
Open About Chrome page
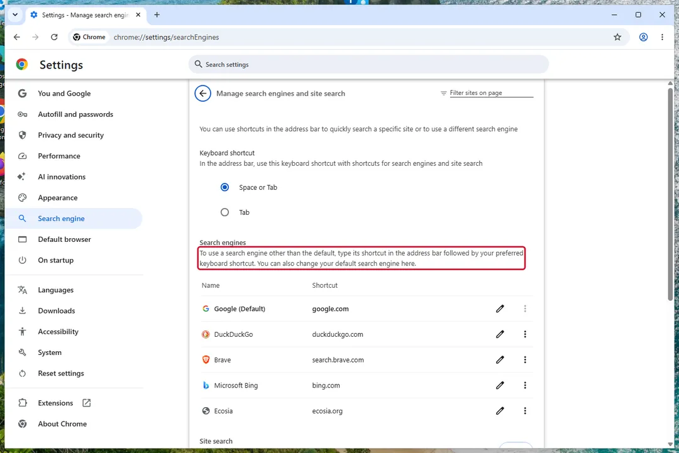pyautogui.click(x=74, y=423)
